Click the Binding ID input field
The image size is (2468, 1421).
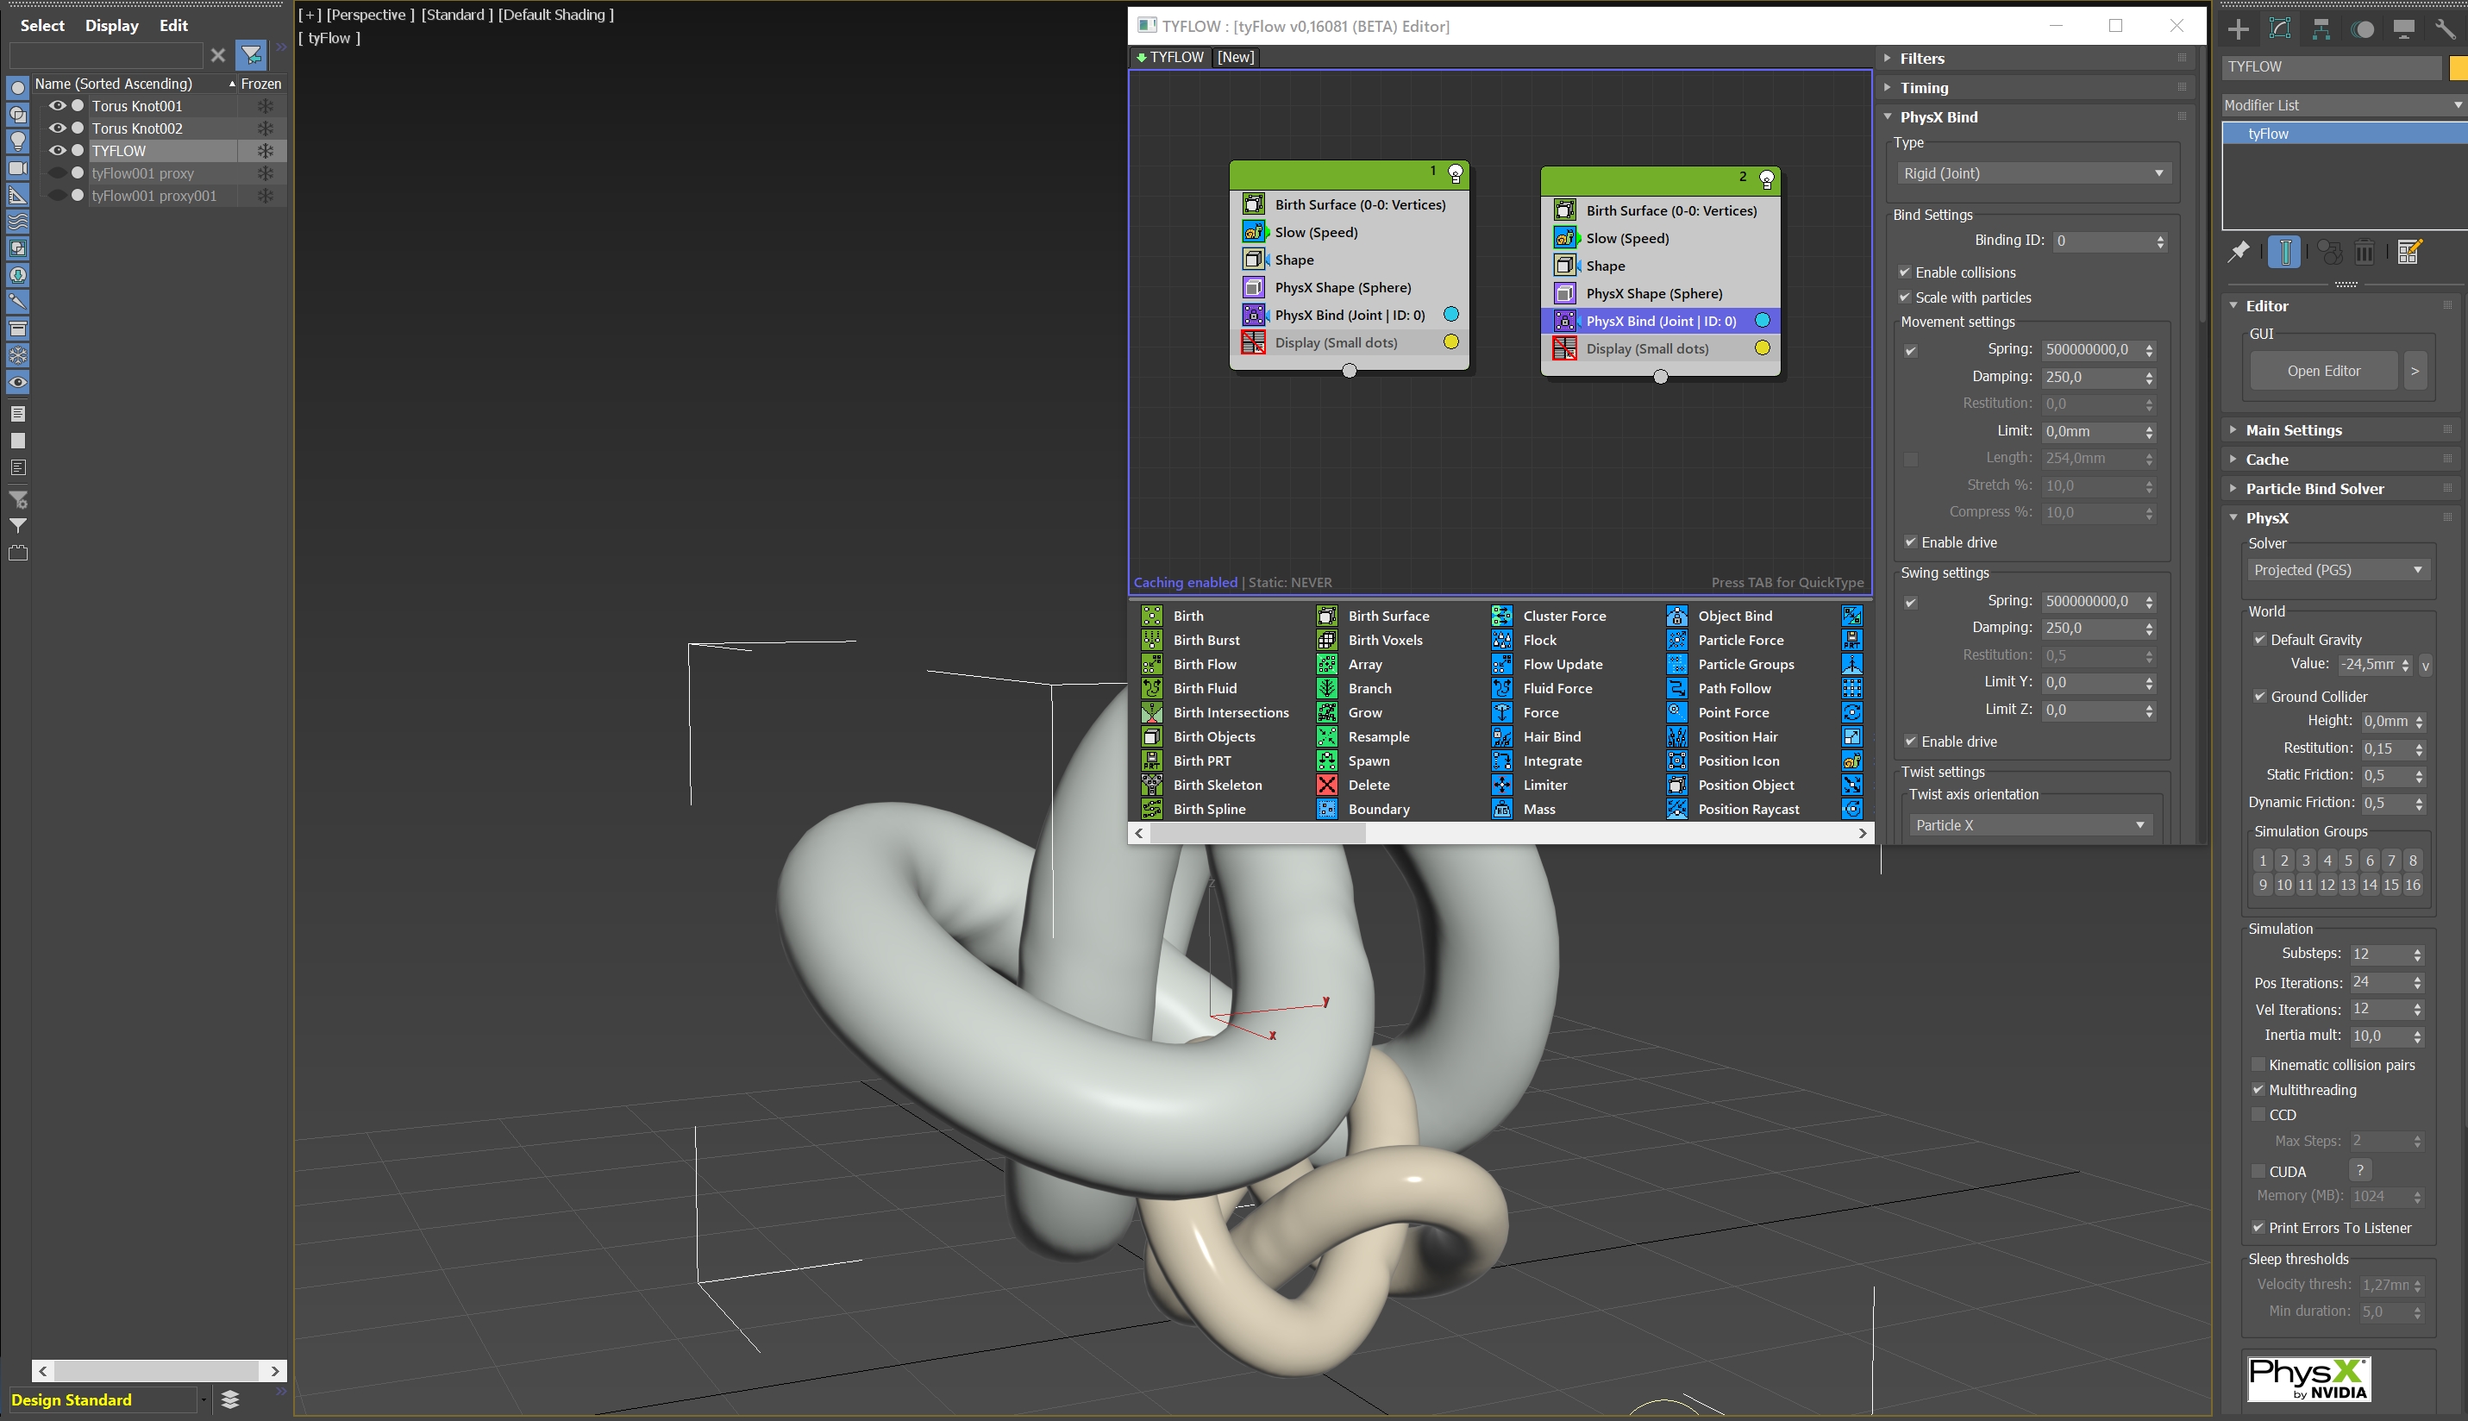(2103, 241)
